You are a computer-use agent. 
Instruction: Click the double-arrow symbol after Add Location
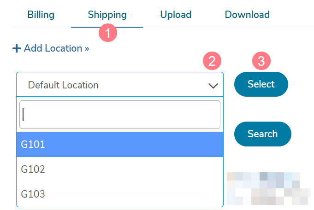tap(87, 49)
